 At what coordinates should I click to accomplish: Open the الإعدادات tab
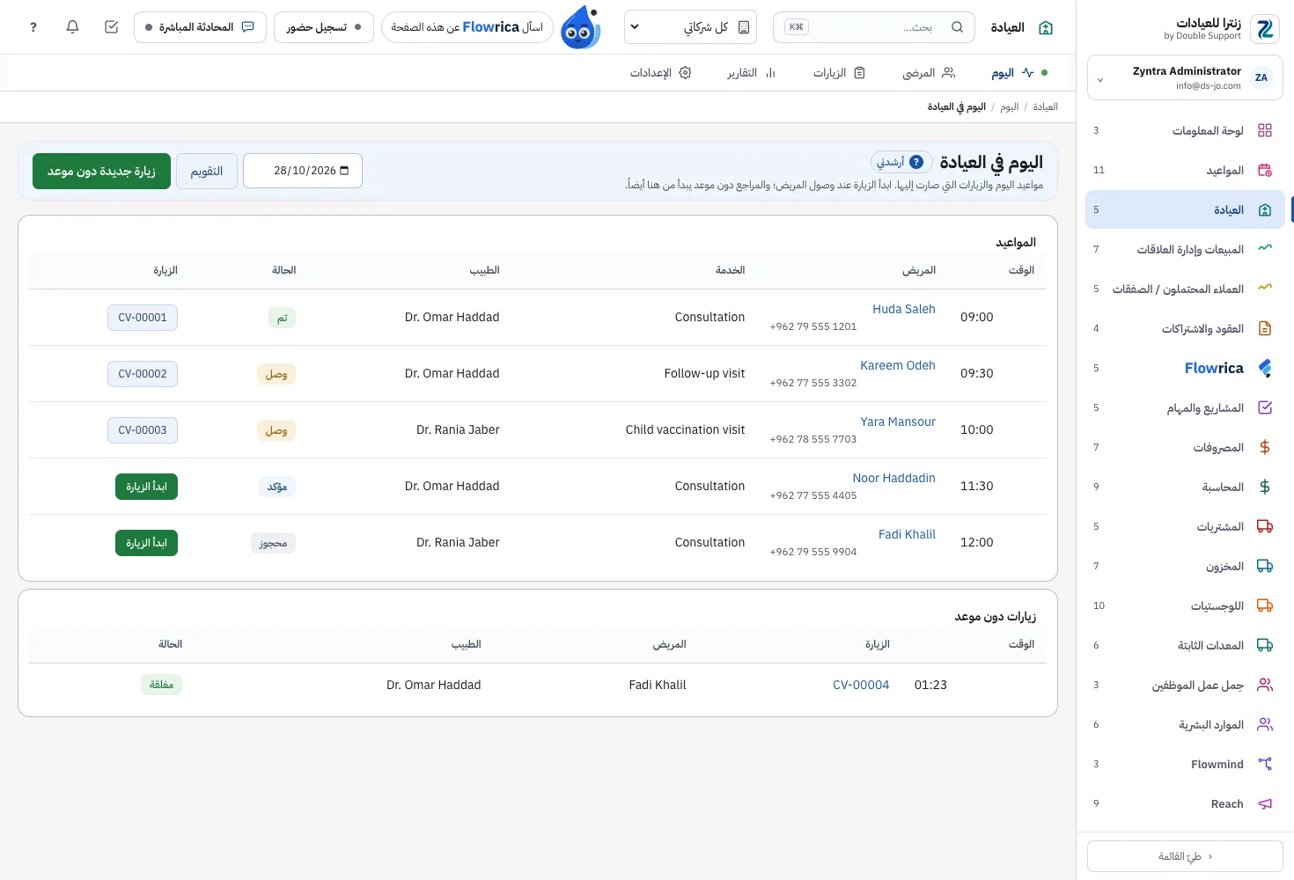point(660,73)
